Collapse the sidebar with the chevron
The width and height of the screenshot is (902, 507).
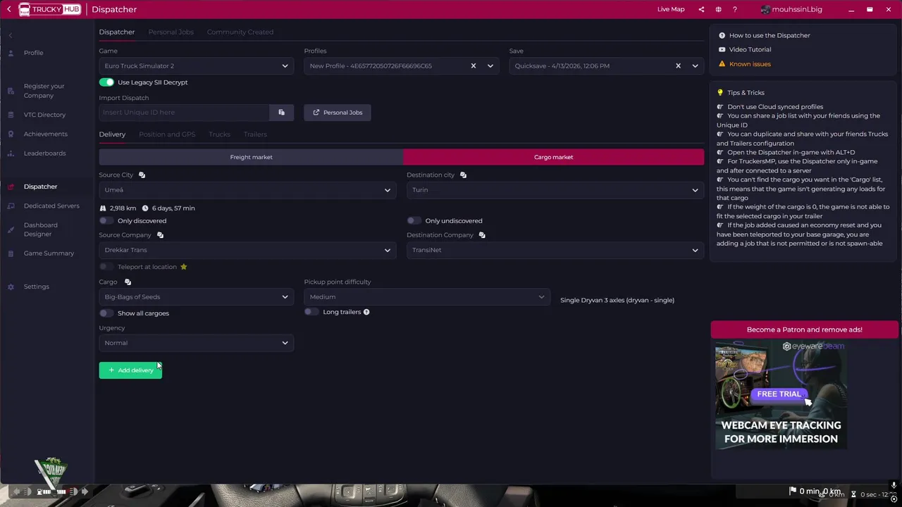(x=10, y=35)
